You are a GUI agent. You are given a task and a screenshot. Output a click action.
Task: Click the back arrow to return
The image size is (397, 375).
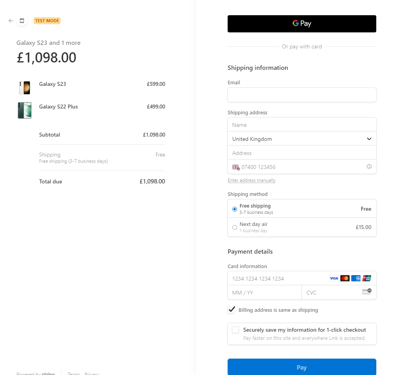[11, 21]
